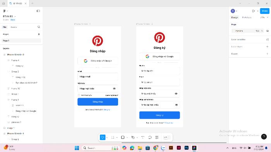Search layers with the magnifier icon
Screen dimensions: 271x152
(x=39, y=27)
